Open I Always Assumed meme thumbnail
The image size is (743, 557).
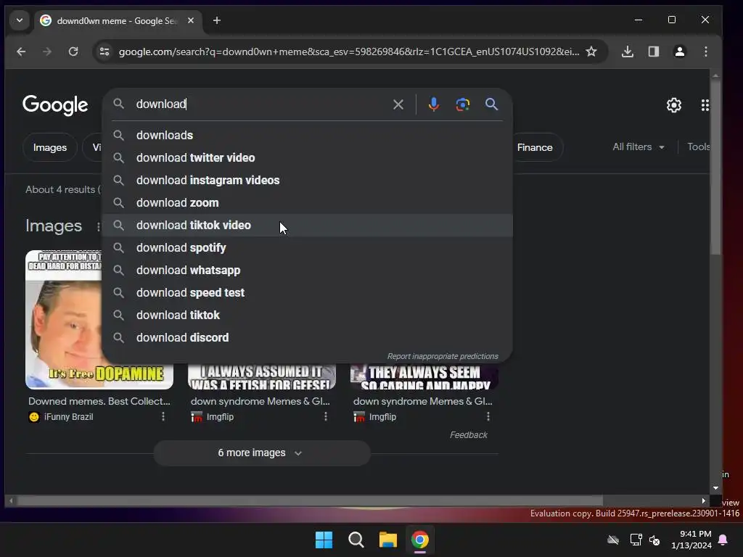[261, 376]
